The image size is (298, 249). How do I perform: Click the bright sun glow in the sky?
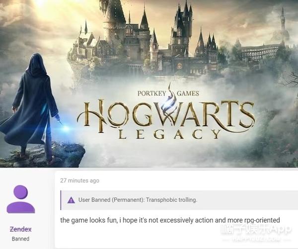[x=41, y=4]
